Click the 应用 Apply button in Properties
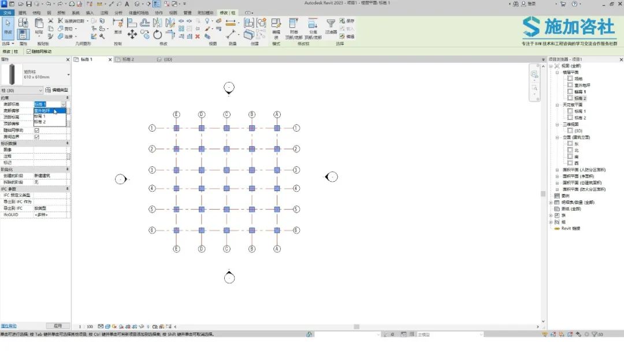The width and height of the screenshot is (624, 351). click(x=58, y=326)
